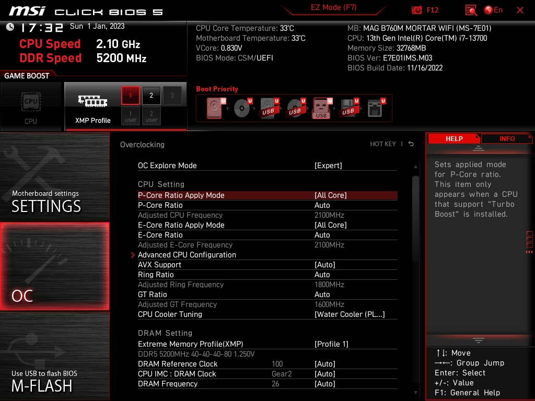
Task: Take a screenshot with the F12 camera icon
Action: (x=417, y=10)
